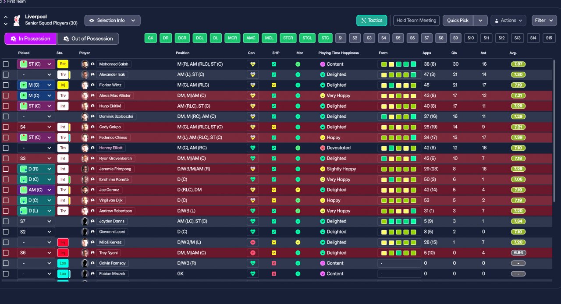This screenshot has height=304, width=561.
Task: Click Harvey Elliott's Devastated face icon
Action: (323, 148)
